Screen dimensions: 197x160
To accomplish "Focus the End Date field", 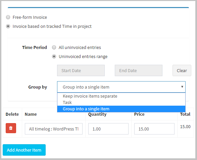I will [x=139, y=70].
